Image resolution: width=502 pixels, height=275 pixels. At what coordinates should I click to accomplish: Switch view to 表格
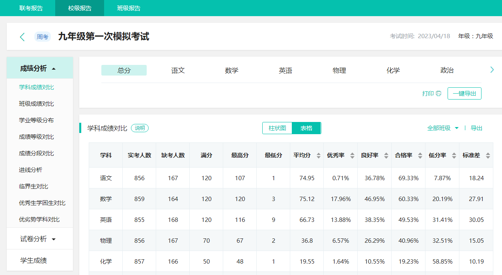(x=306, y=128)
